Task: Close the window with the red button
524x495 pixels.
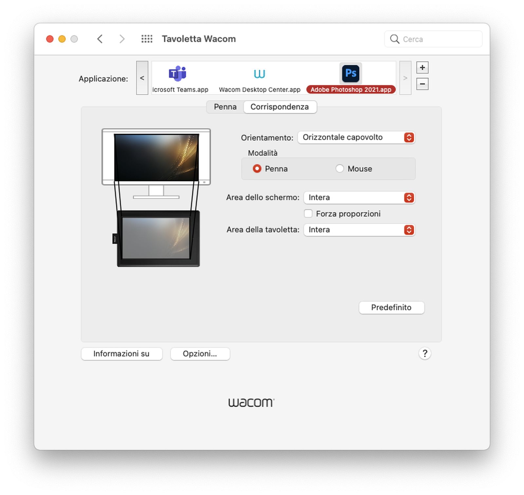Action: pyautogui.click(x=50, y=39)
